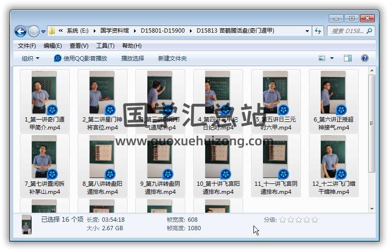Screen dimensions: 389x251
Task: Expand the 组织 dropdown
Action: click(30, 59)
